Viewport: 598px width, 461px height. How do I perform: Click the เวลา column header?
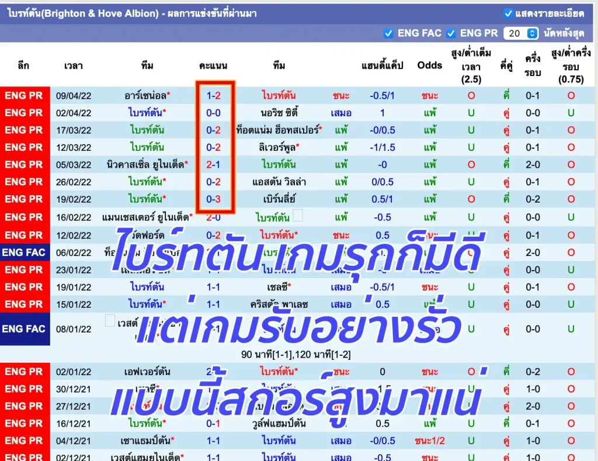[x=73, y=65]
